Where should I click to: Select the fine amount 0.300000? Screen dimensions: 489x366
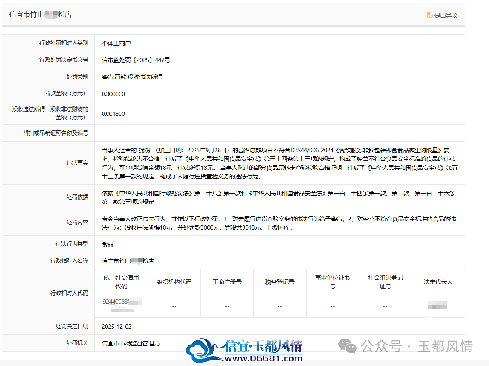113,94
